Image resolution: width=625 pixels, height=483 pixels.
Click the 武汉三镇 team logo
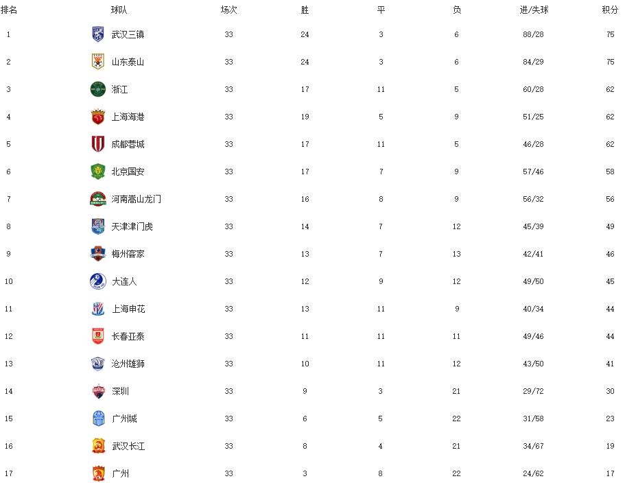(x=98, y=34)
